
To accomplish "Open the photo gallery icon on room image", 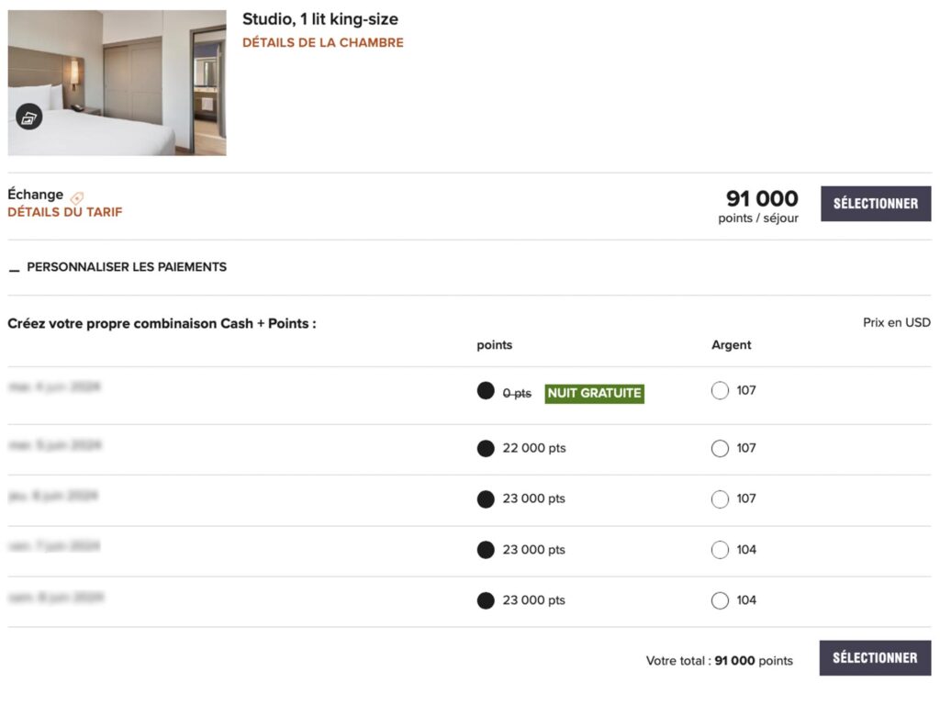I will [x=29, y=117].
